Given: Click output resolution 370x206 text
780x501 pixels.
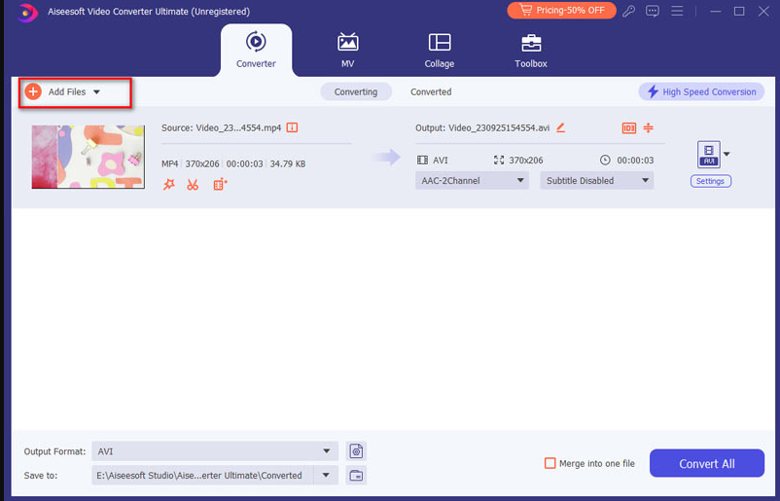Looking at the screenshot, I should 526,161.
